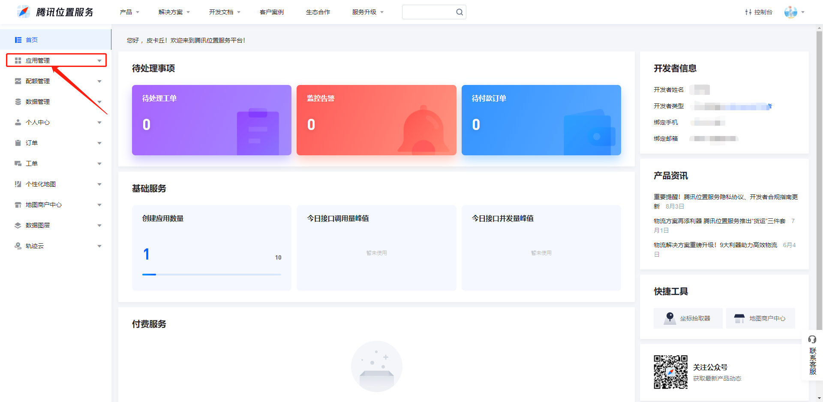
Task: Expand the 个性化地图 dropdown arrow
Action: 99,184
